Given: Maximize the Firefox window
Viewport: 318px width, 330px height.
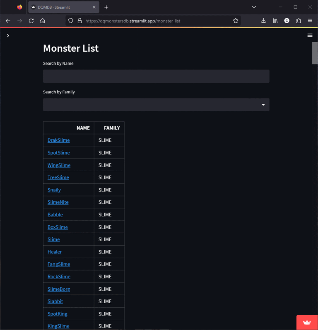Looking at the screenshot, I should click(296, 7).
